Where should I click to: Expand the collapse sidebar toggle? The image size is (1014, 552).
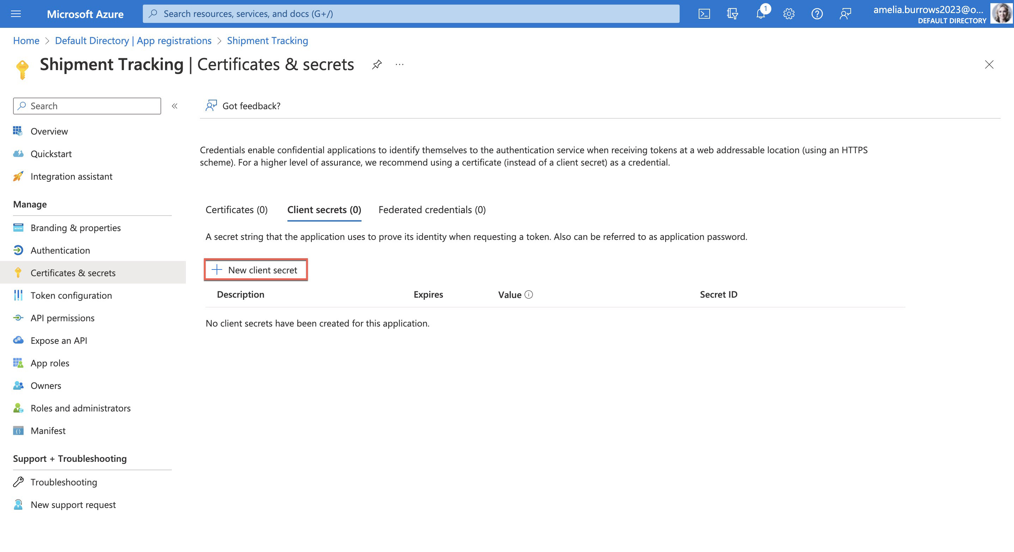(x=174, y=106)
